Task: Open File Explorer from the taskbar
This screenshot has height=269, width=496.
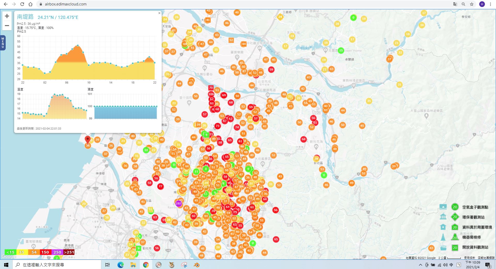Action: (x=133, y=265)
